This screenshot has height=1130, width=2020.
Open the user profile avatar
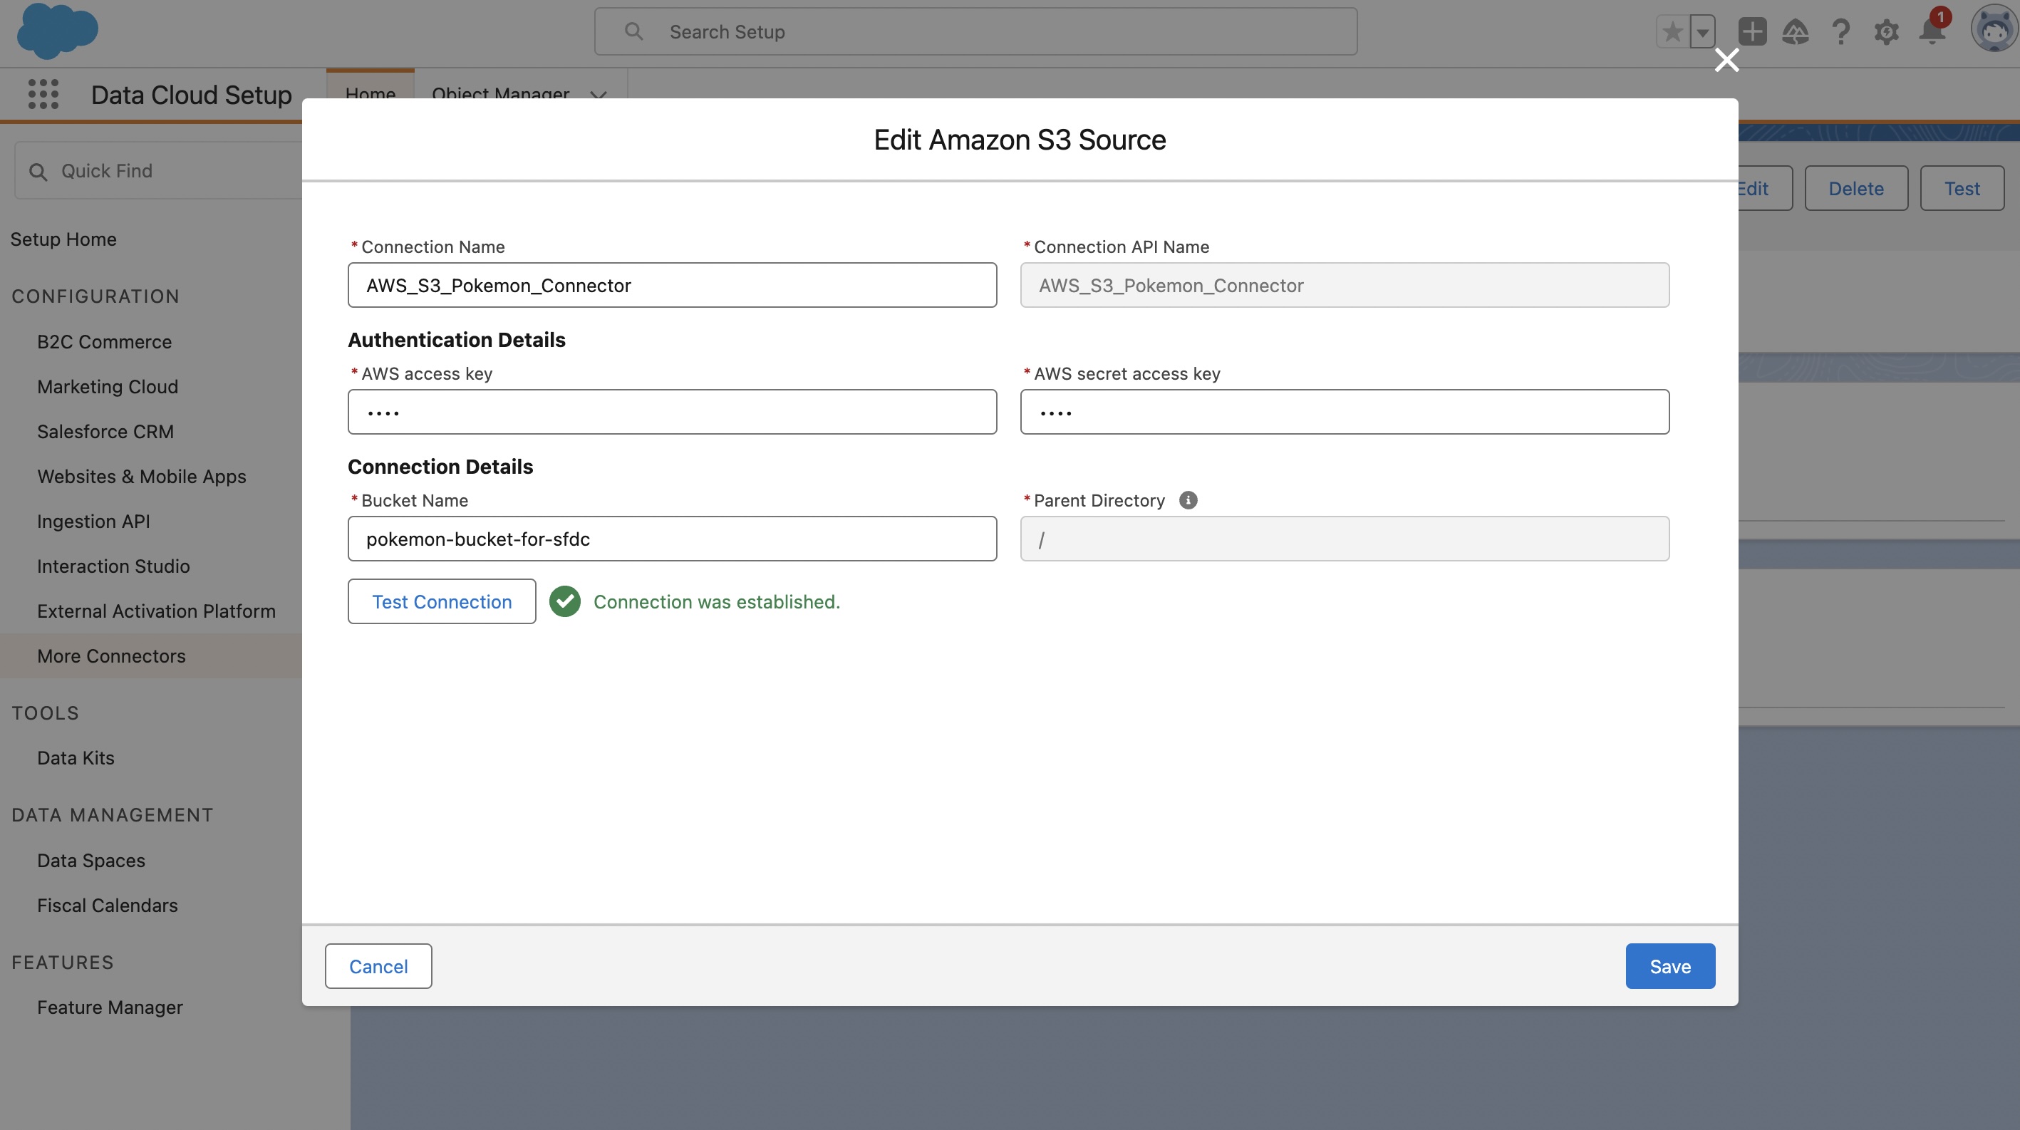click(x=1994, y=30)
